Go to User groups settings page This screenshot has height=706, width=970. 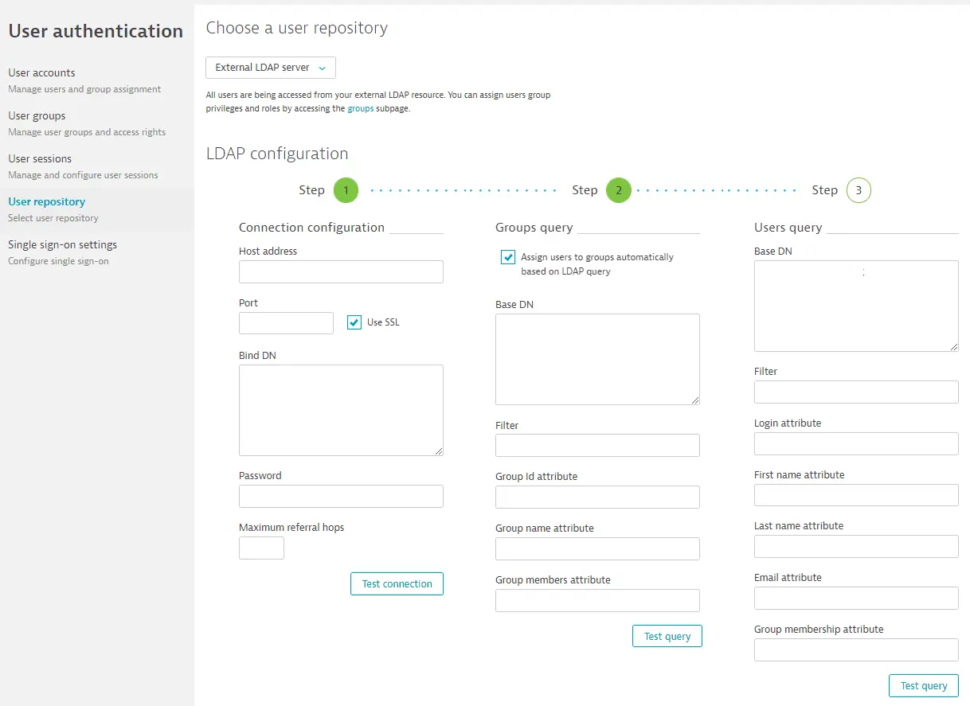[x=37, y=116]
